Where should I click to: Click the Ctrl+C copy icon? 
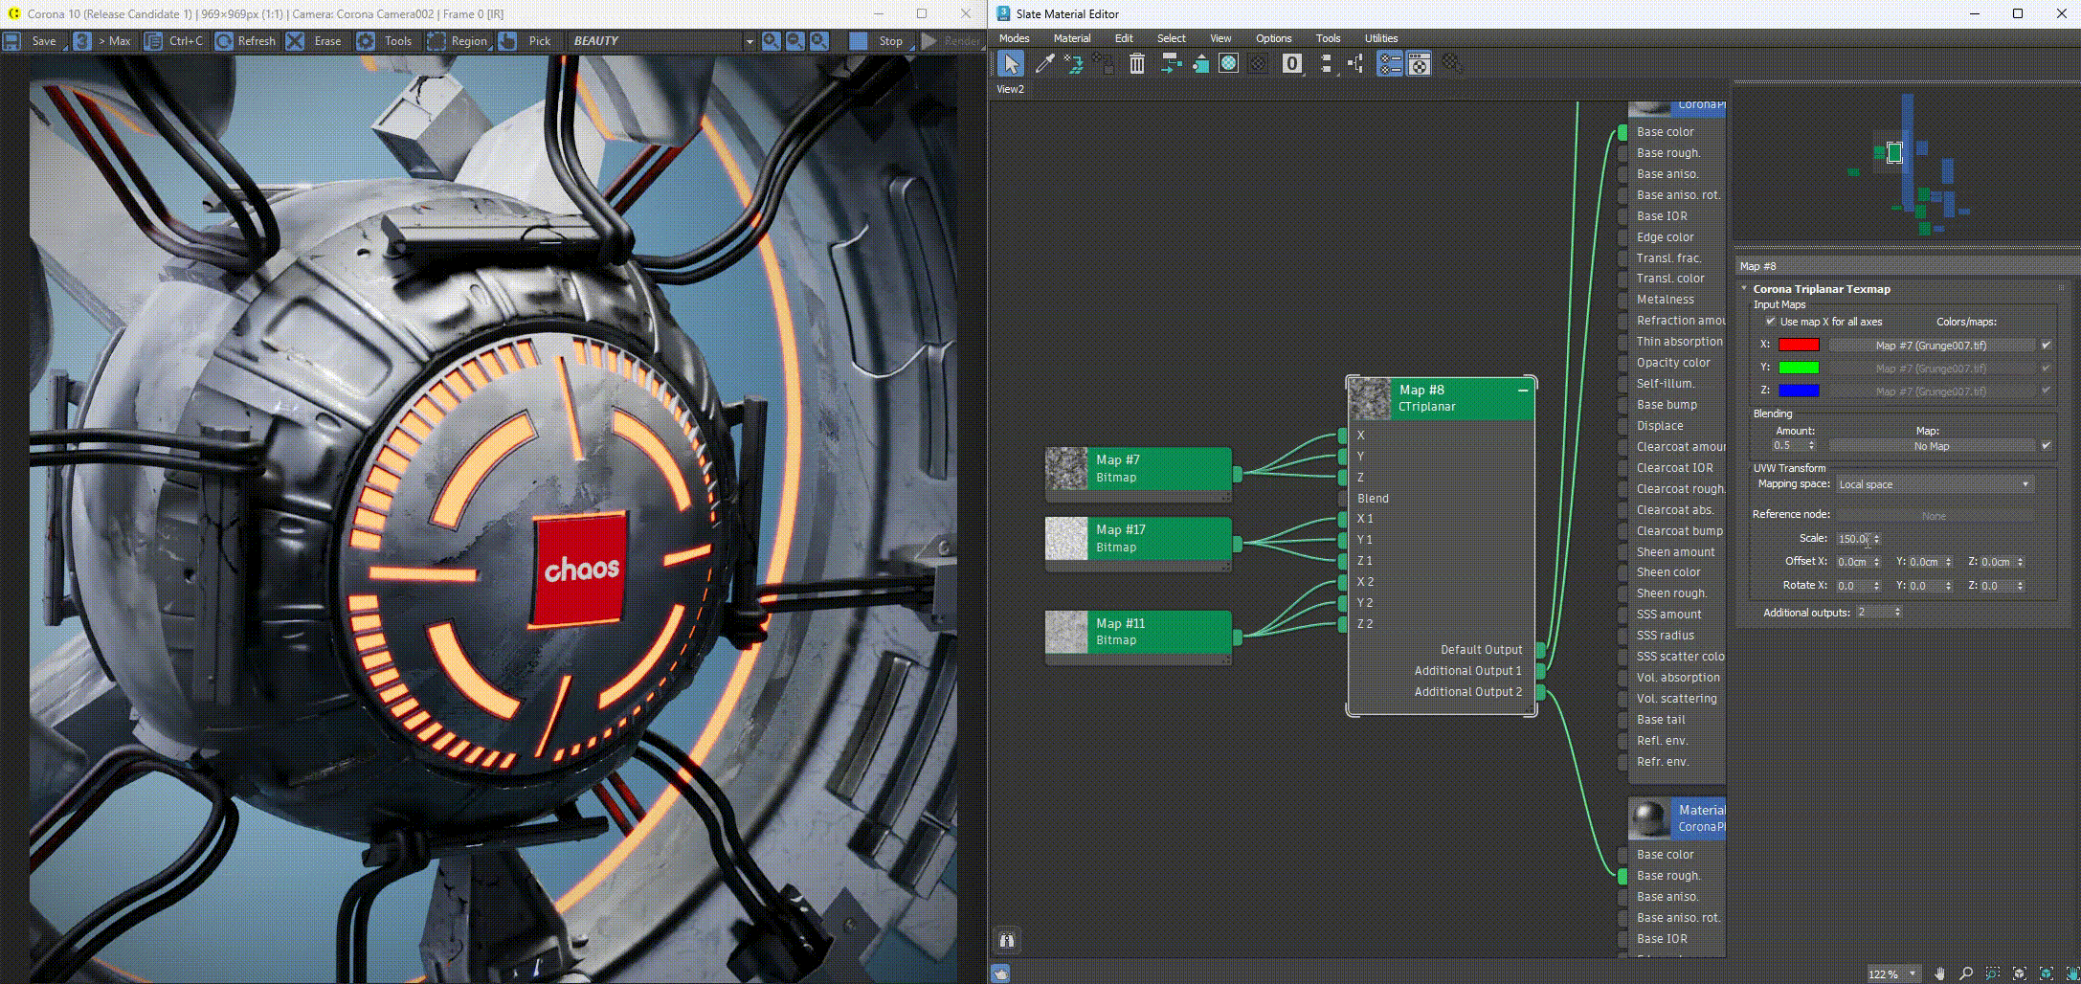click(x=153, y=41)
